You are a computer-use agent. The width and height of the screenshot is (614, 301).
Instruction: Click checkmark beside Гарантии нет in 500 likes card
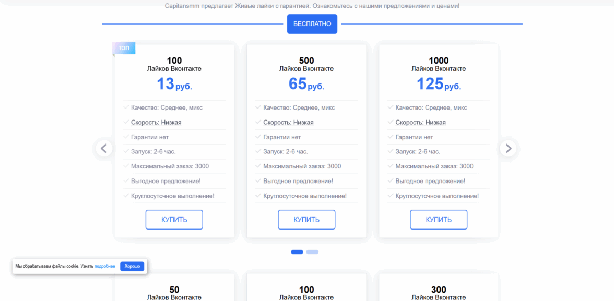point(258,137)
